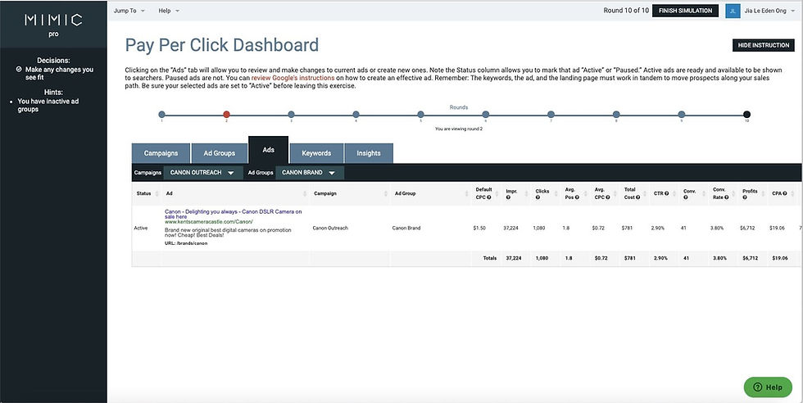This screenshot has height=403, width=803.
Task: Click the Avg. CPC help icon
Action: (x=608, y=197)
